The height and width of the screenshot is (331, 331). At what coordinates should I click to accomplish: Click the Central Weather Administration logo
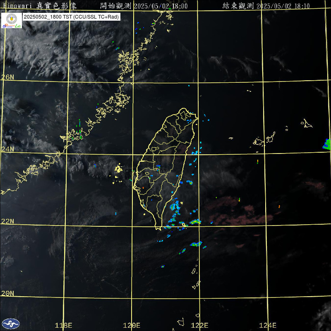[11, 324]
